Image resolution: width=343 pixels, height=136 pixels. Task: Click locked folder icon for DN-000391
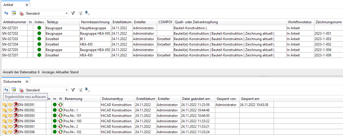pos(5,105)
